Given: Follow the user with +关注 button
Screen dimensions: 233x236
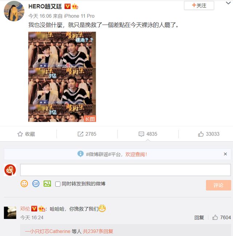Looking at the screenshot, I should [199, 5].
